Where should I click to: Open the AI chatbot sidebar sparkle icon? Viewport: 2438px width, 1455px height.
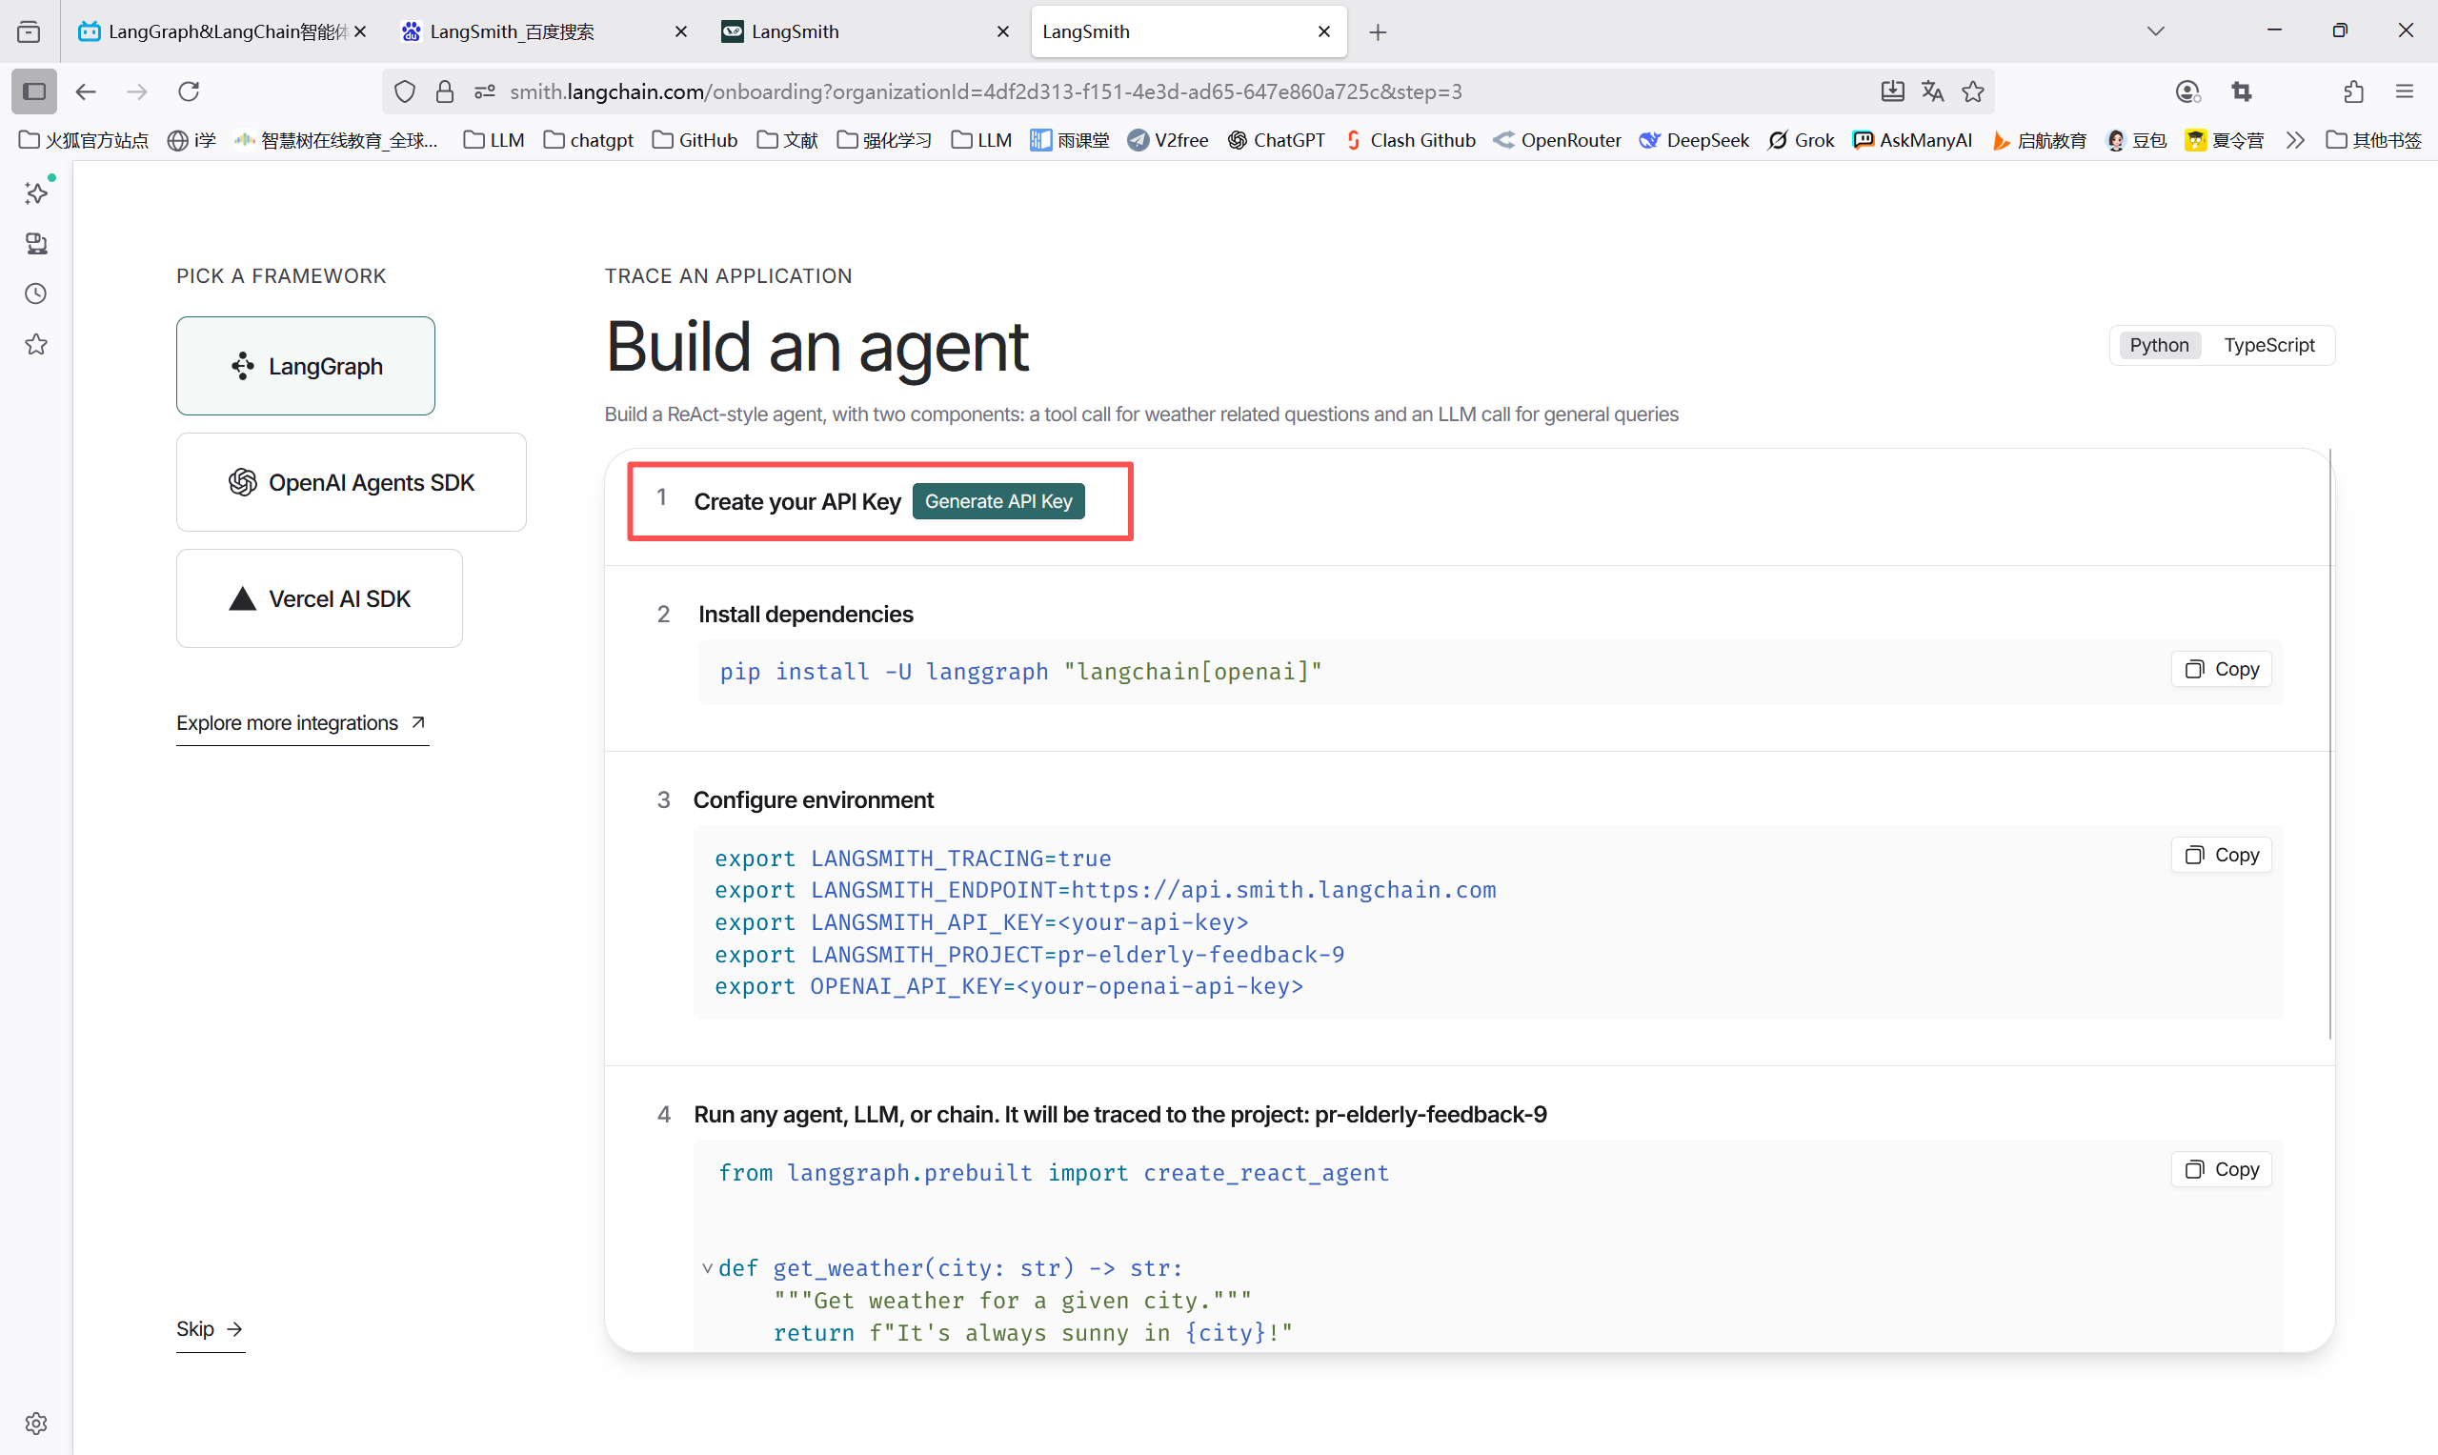pos(36,193)
